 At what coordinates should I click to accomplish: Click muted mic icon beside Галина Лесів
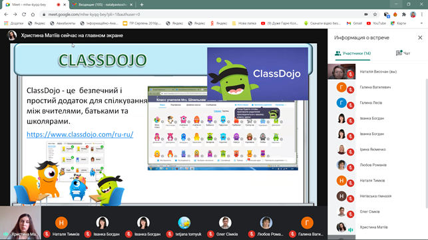(x=351, y=106)
